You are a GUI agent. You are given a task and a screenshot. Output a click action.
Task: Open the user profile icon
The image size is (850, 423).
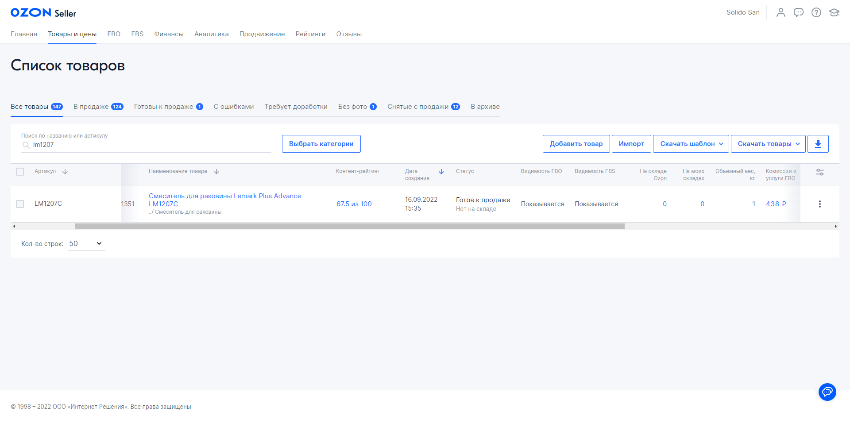[x=780, y=12]
